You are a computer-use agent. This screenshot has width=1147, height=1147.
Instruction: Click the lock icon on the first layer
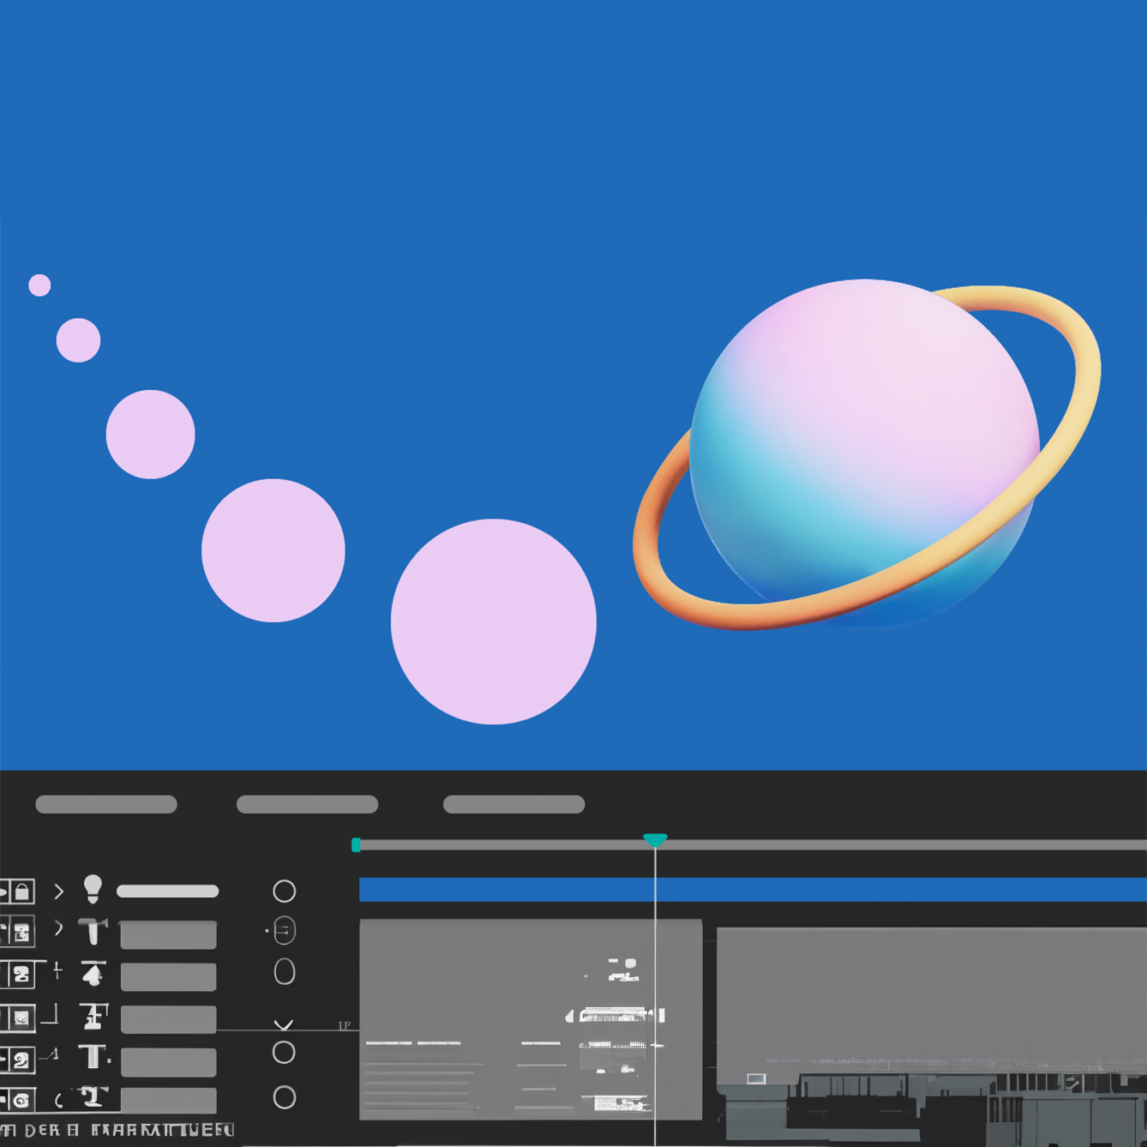(x=21, y=892)
